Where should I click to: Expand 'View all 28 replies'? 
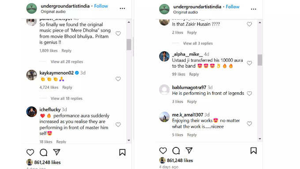click(x=67, y=62)
